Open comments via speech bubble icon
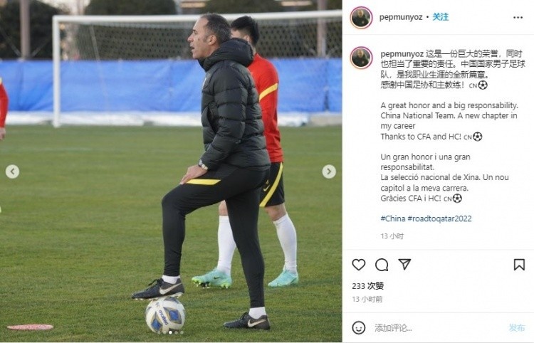Screen dimensions: 534x343 click(382, 265)
